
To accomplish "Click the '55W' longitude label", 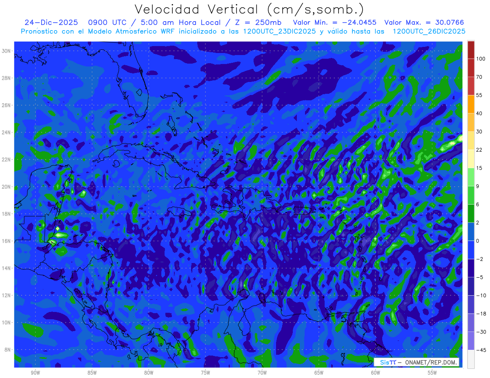I will [432, 373].
